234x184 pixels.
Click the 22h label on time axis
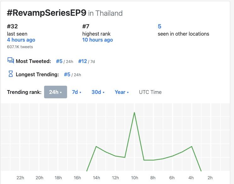pyautogui.click(x=20, y=178)
